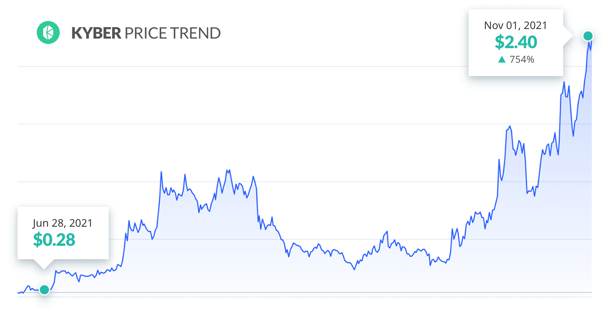Click the green up-triangle beside 754%
This screenshot has height=315, width=611.
pyautogui.click(x=502, y=60)
